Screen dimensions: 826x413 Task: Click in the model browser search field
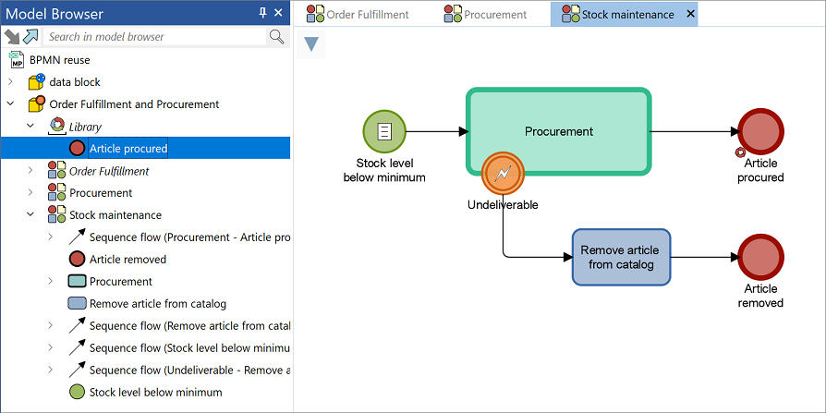[152, 37]
